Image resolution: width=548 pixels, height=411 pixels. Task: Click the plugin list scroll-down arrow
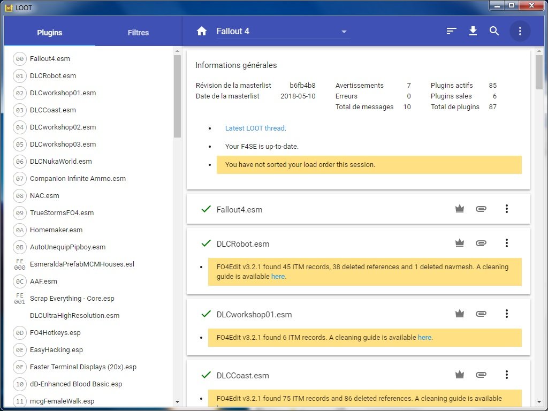(x=177, y=402)
